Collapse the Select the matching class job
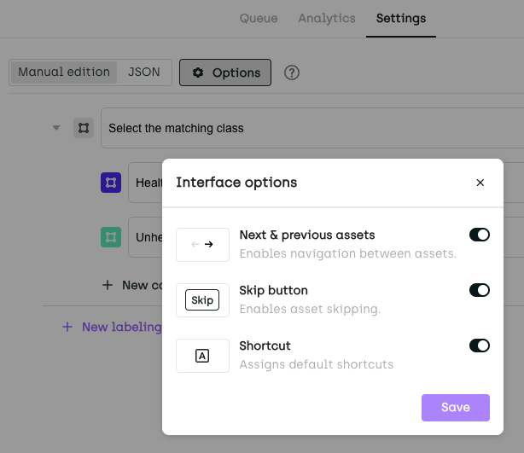 point(56,128)
